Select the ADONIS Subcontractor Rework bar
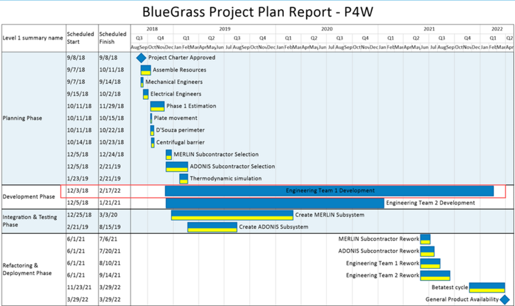The image size is (515, 306). 427,251
